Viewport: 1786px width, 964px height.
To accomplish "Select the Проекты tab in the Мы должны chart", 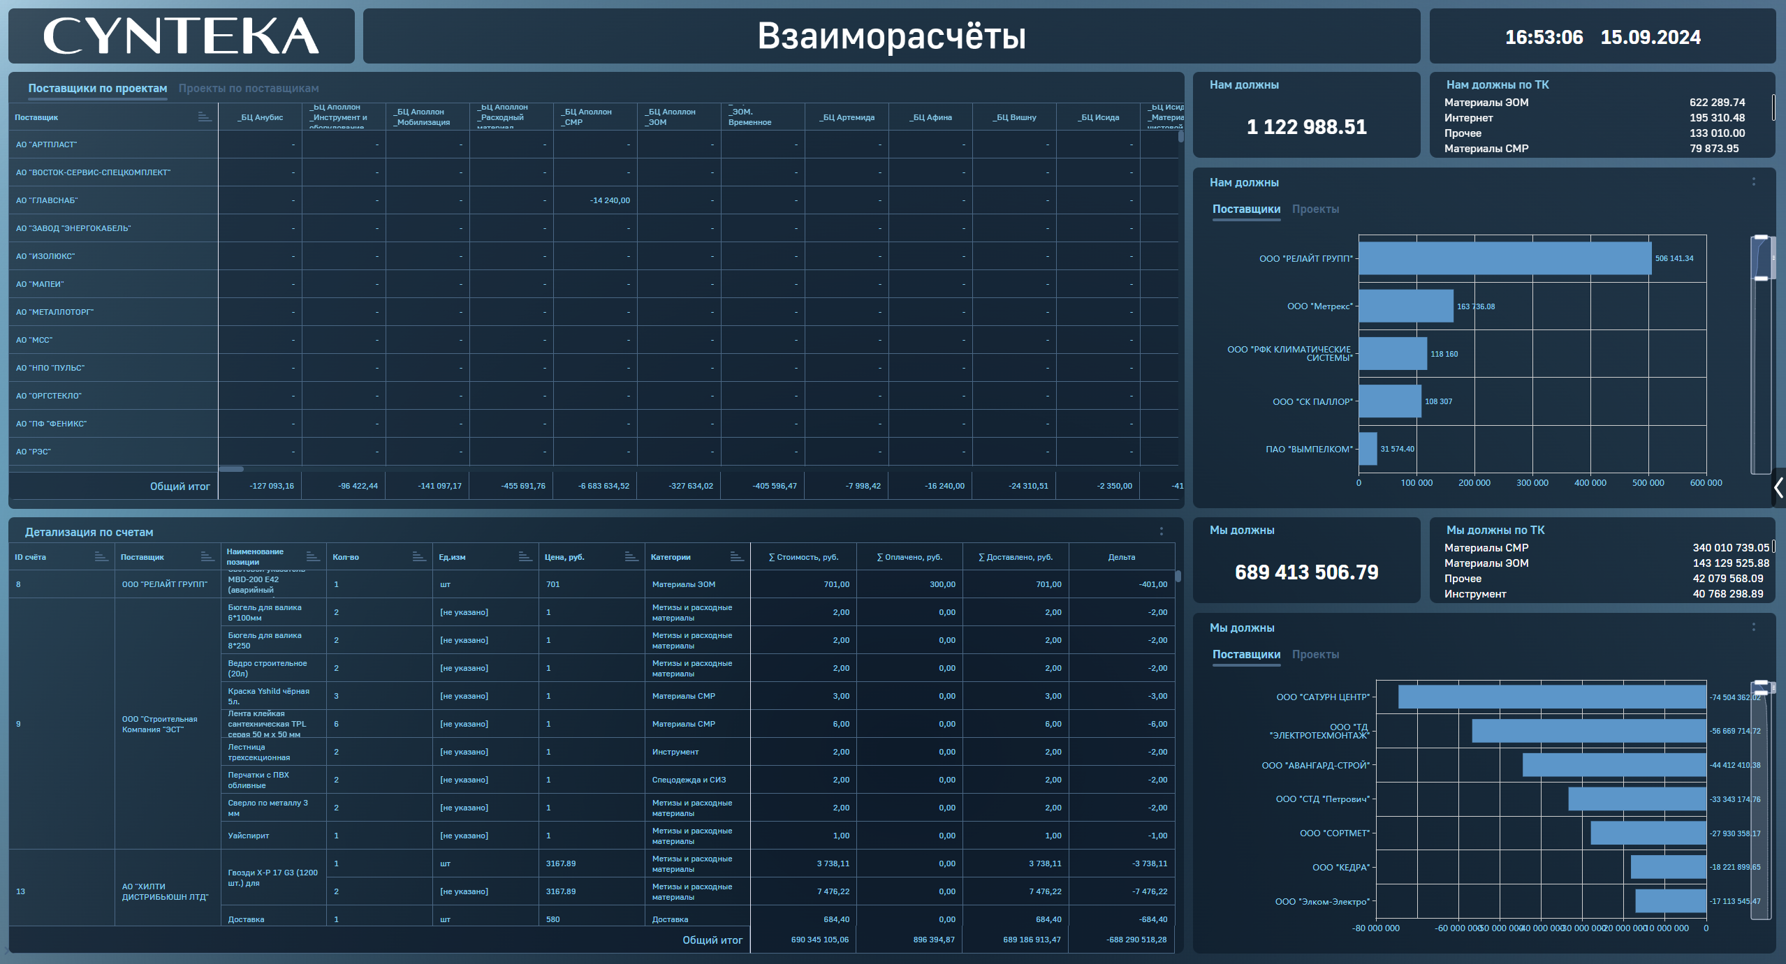I will click(x=1315, y=655).
